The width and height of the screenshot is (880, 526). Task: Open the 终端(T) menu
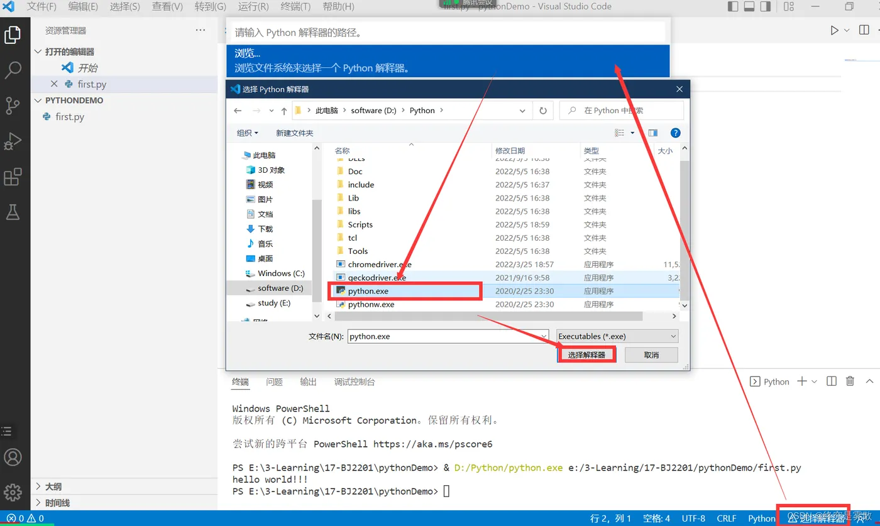(295, 7)
